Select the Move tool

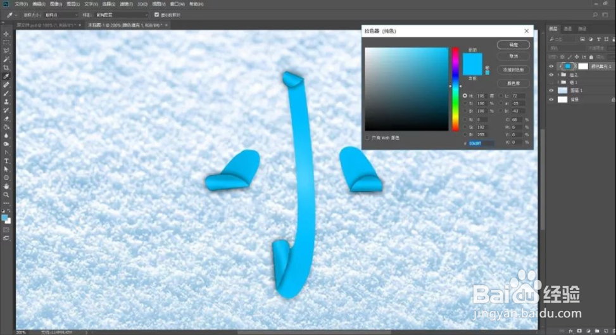click(x=6, y=34)
